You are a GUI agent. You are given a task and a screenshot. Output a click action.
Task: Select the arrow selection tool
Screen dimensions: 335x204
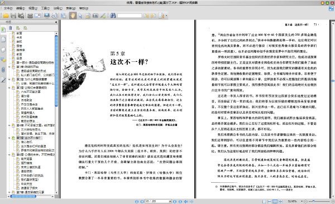pos(80,16)
